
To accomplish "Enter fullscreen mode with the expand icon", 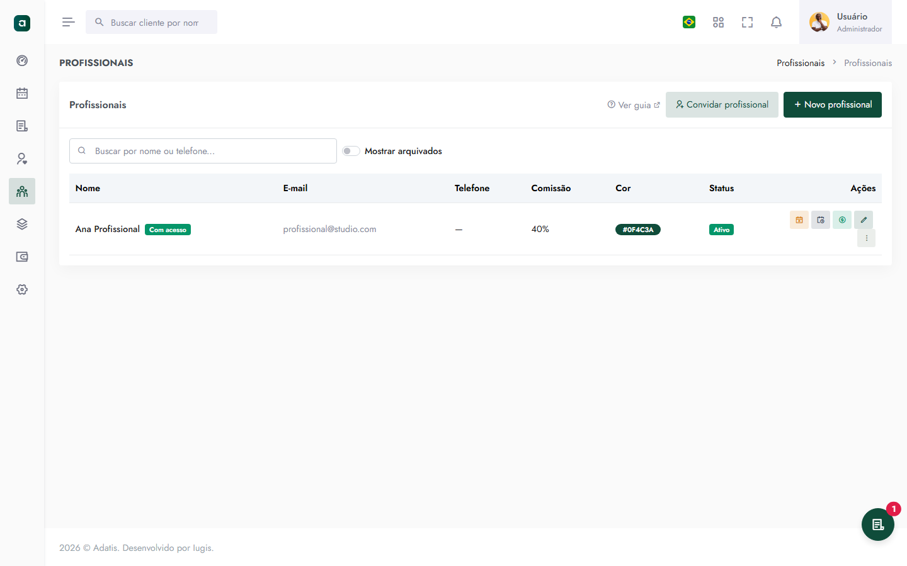I will click(747, 22).
